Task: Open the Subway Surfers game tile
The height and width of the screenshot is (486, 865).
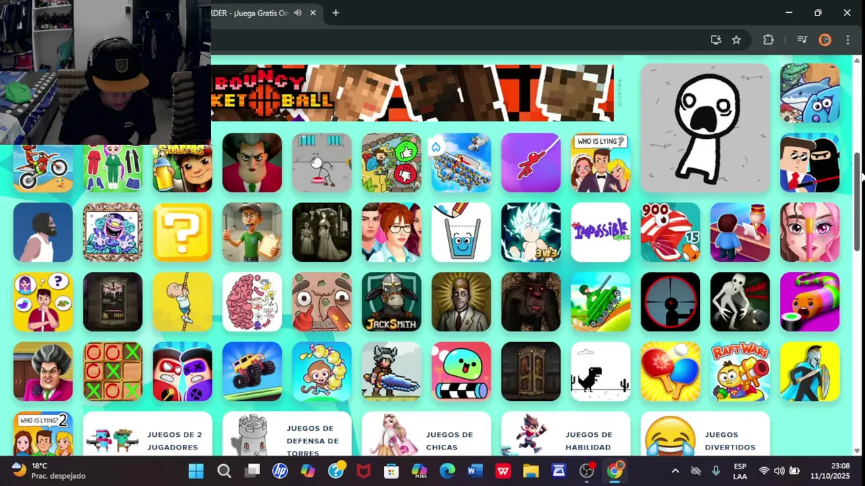Action: point(182,169)
